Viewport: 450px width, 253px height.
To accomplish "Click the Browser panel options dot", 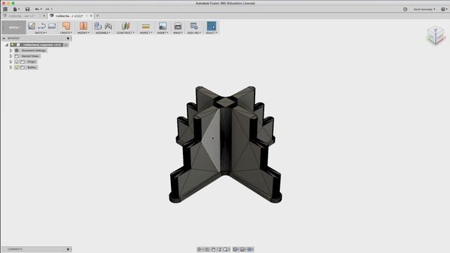I will point(68,38).
